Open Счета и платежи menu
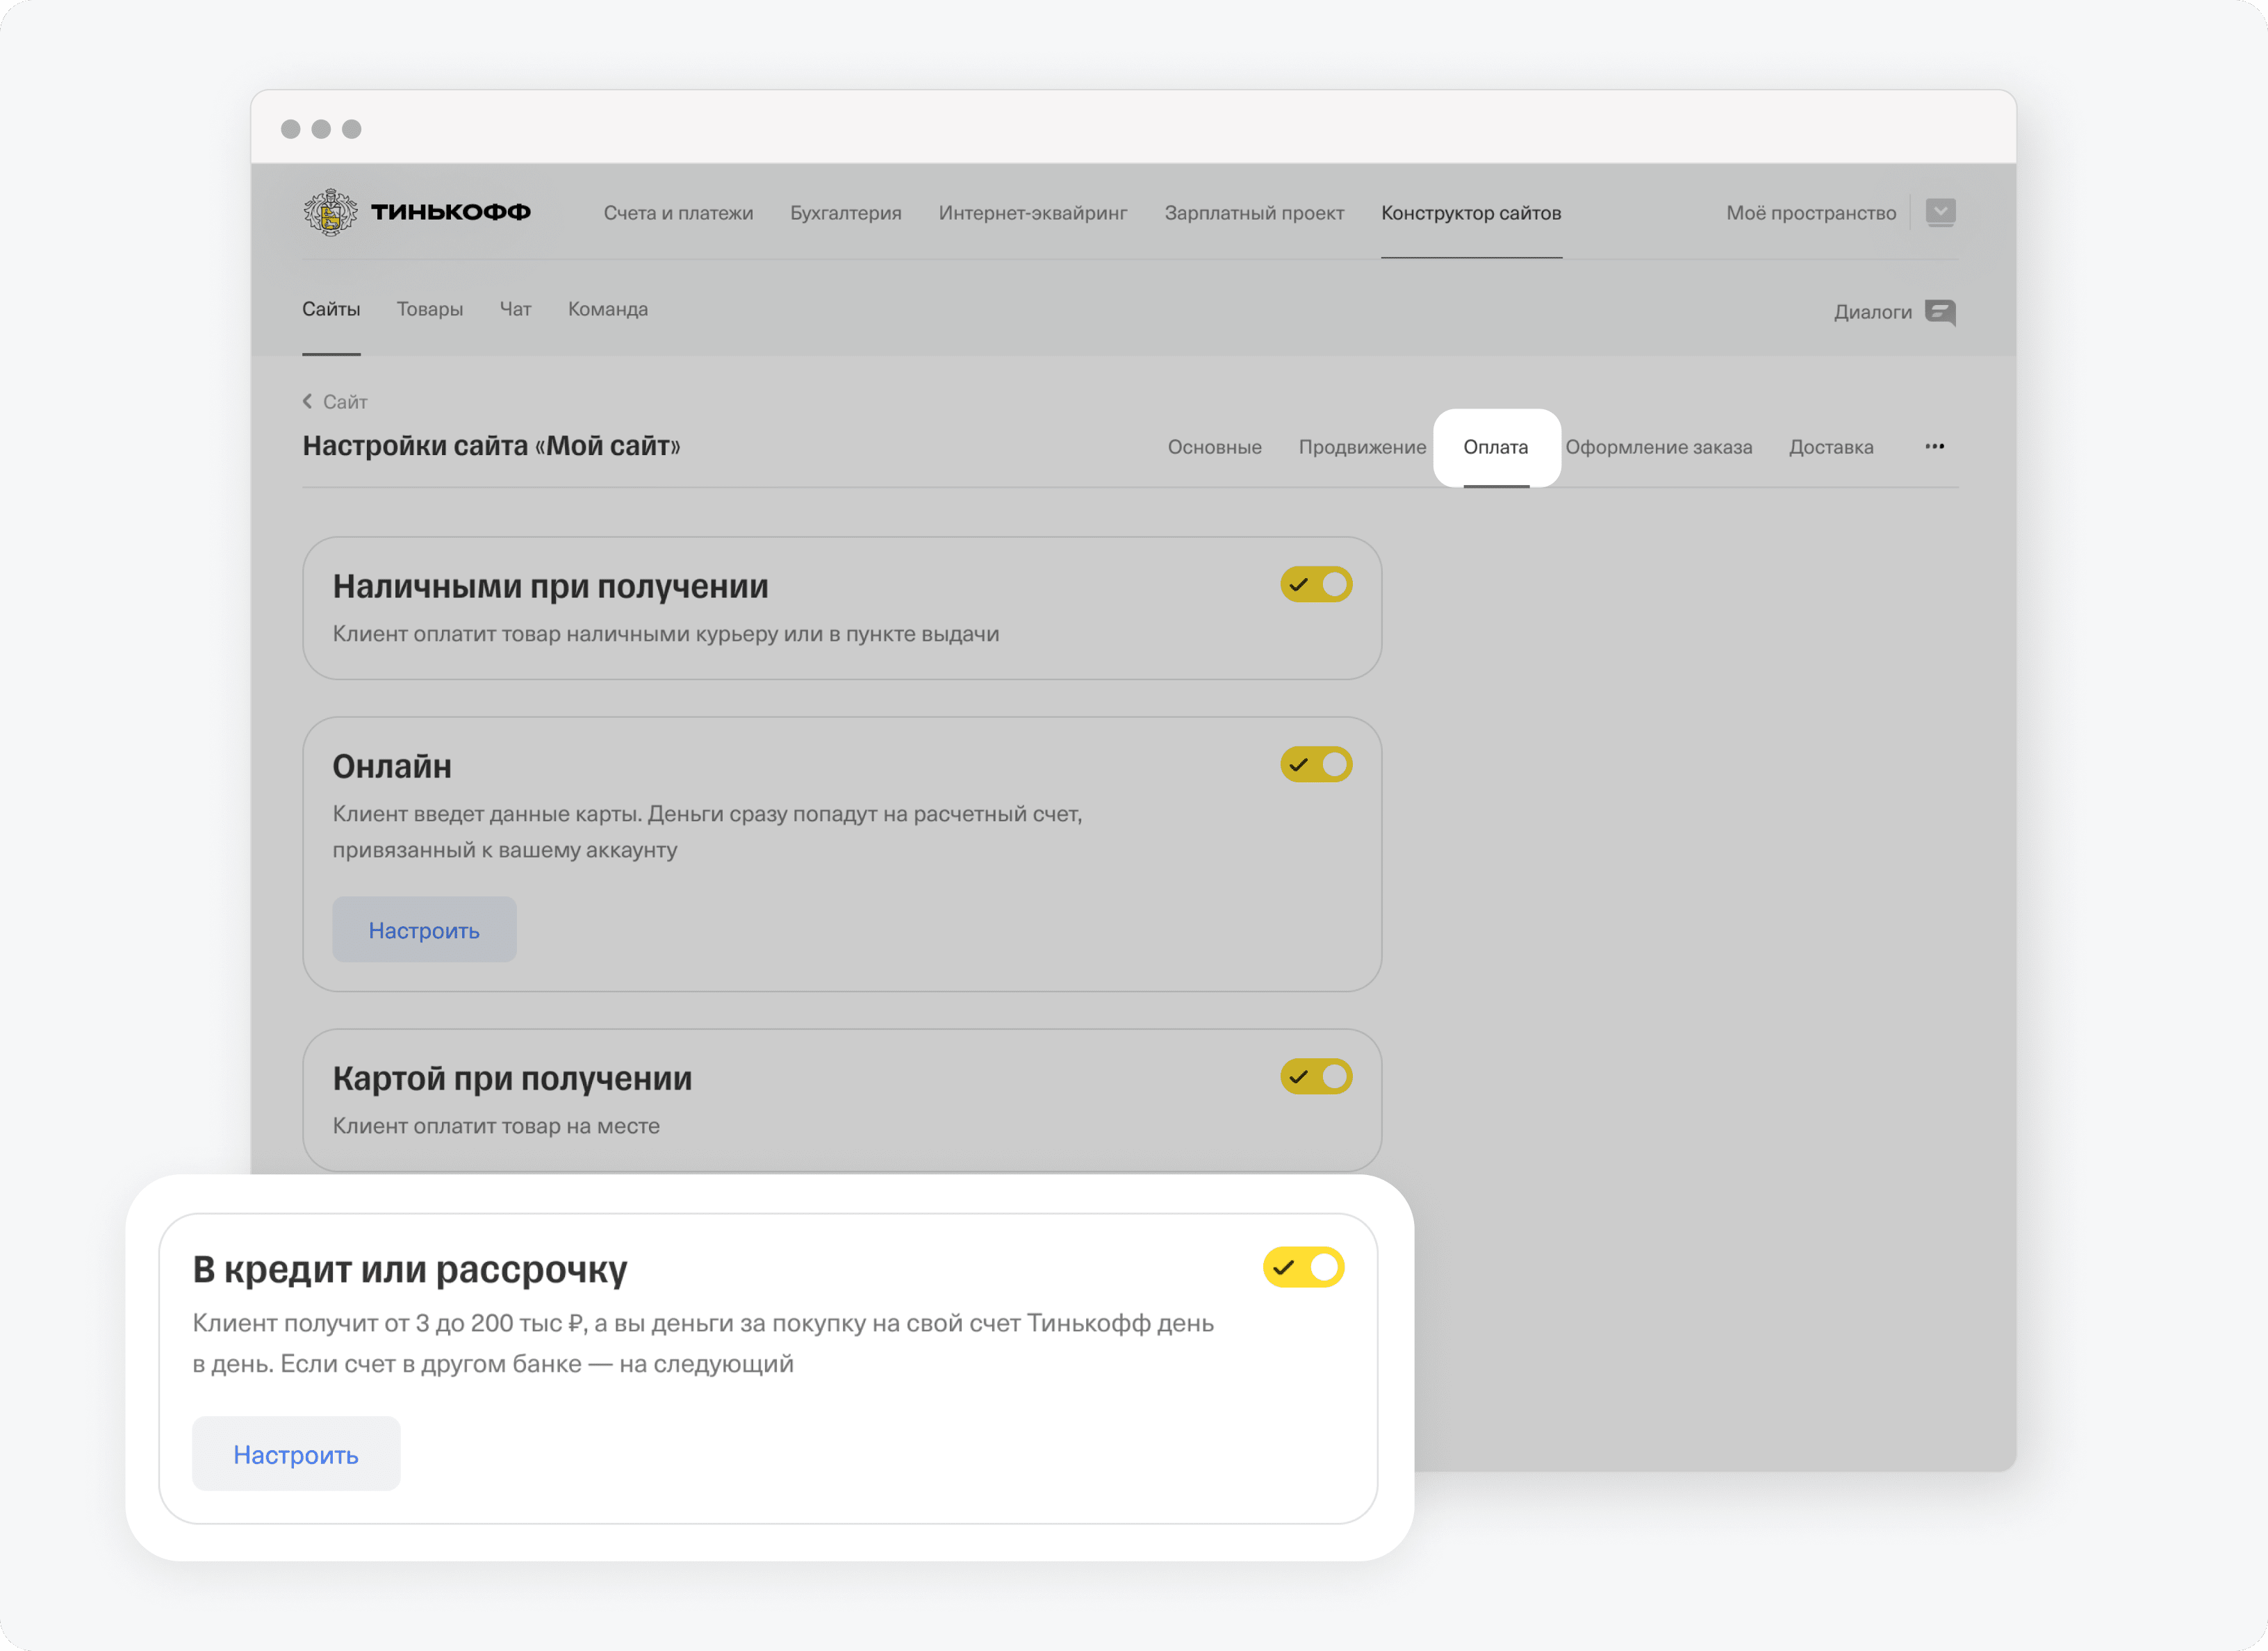Image resolution: width=2268 pixels, height=1651 pixels. (678, 213)
